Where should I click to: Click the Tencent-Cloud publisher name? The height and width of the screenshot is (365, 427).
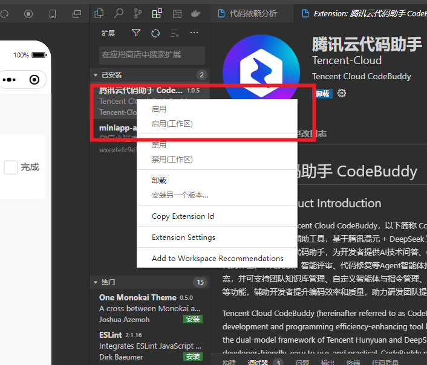click(347, 60)
